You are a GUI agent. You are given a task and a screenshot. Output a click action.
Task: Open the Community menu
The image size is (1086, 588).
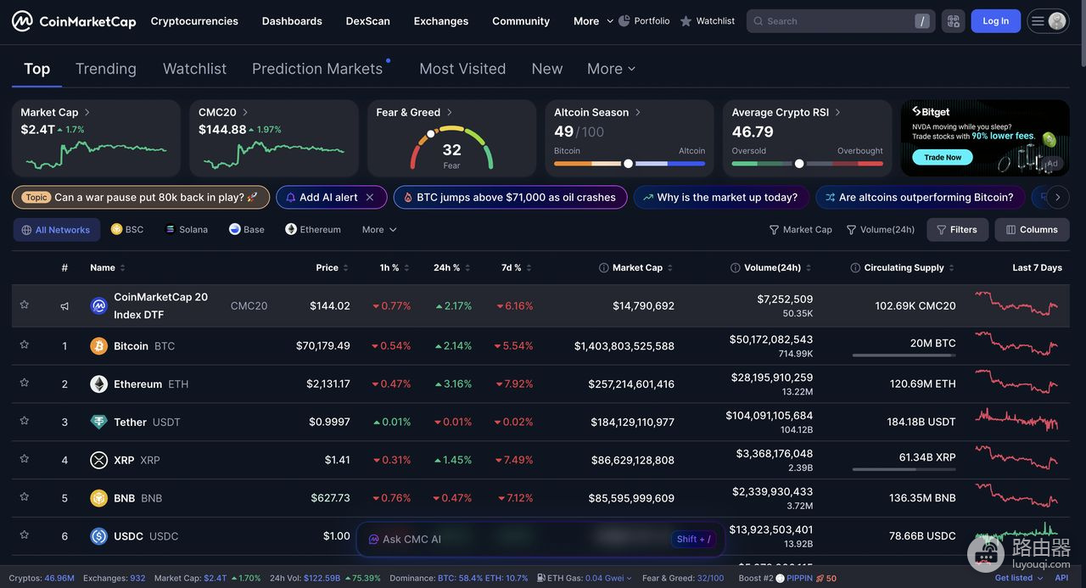pos(521,21)
